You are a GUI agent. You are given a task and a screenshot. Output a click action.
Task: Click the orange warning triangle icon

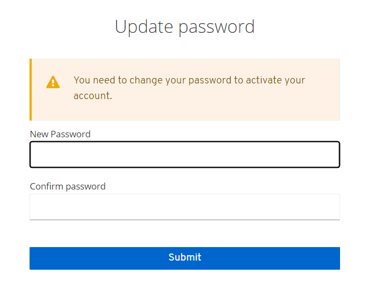tap(53, 82)
